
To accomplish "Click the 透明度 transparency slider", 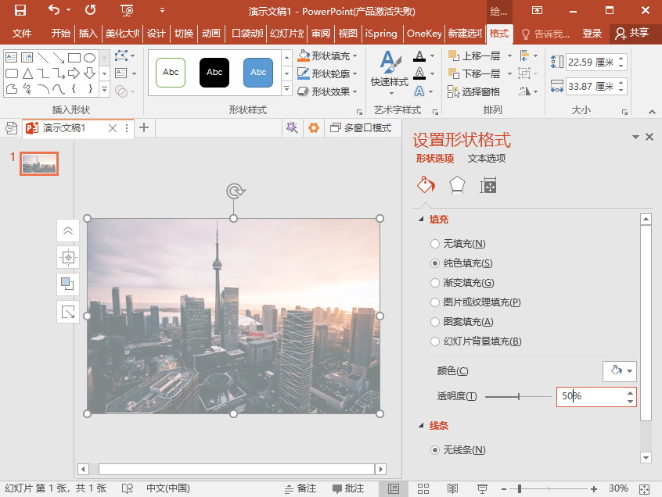I will pos(518,397).
